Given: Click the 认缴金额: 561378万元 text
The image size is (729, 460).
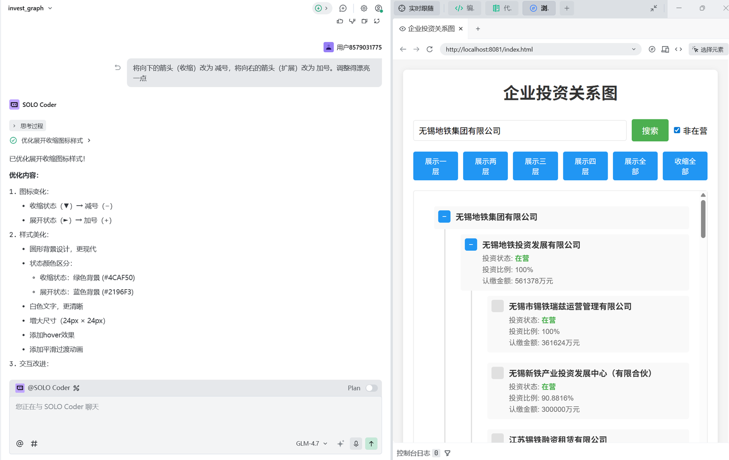Looking at the screenshot, I should [x=517, y=281].
